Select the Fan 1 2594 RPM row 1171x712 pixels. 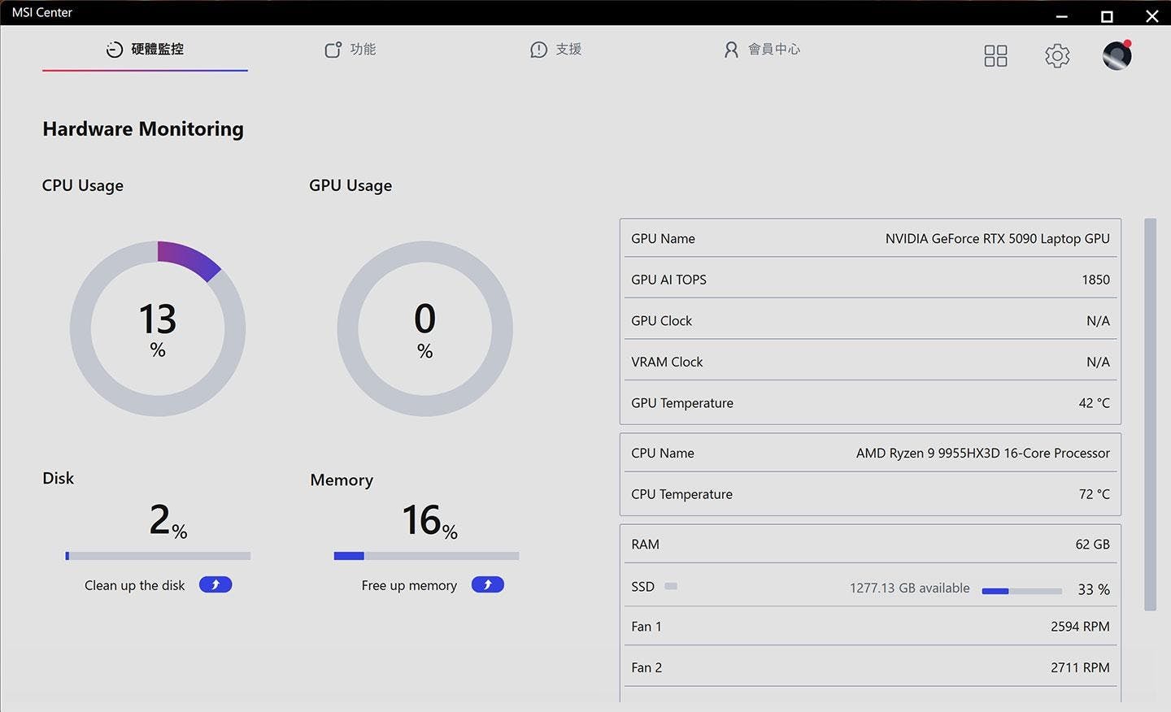[870, 626]
